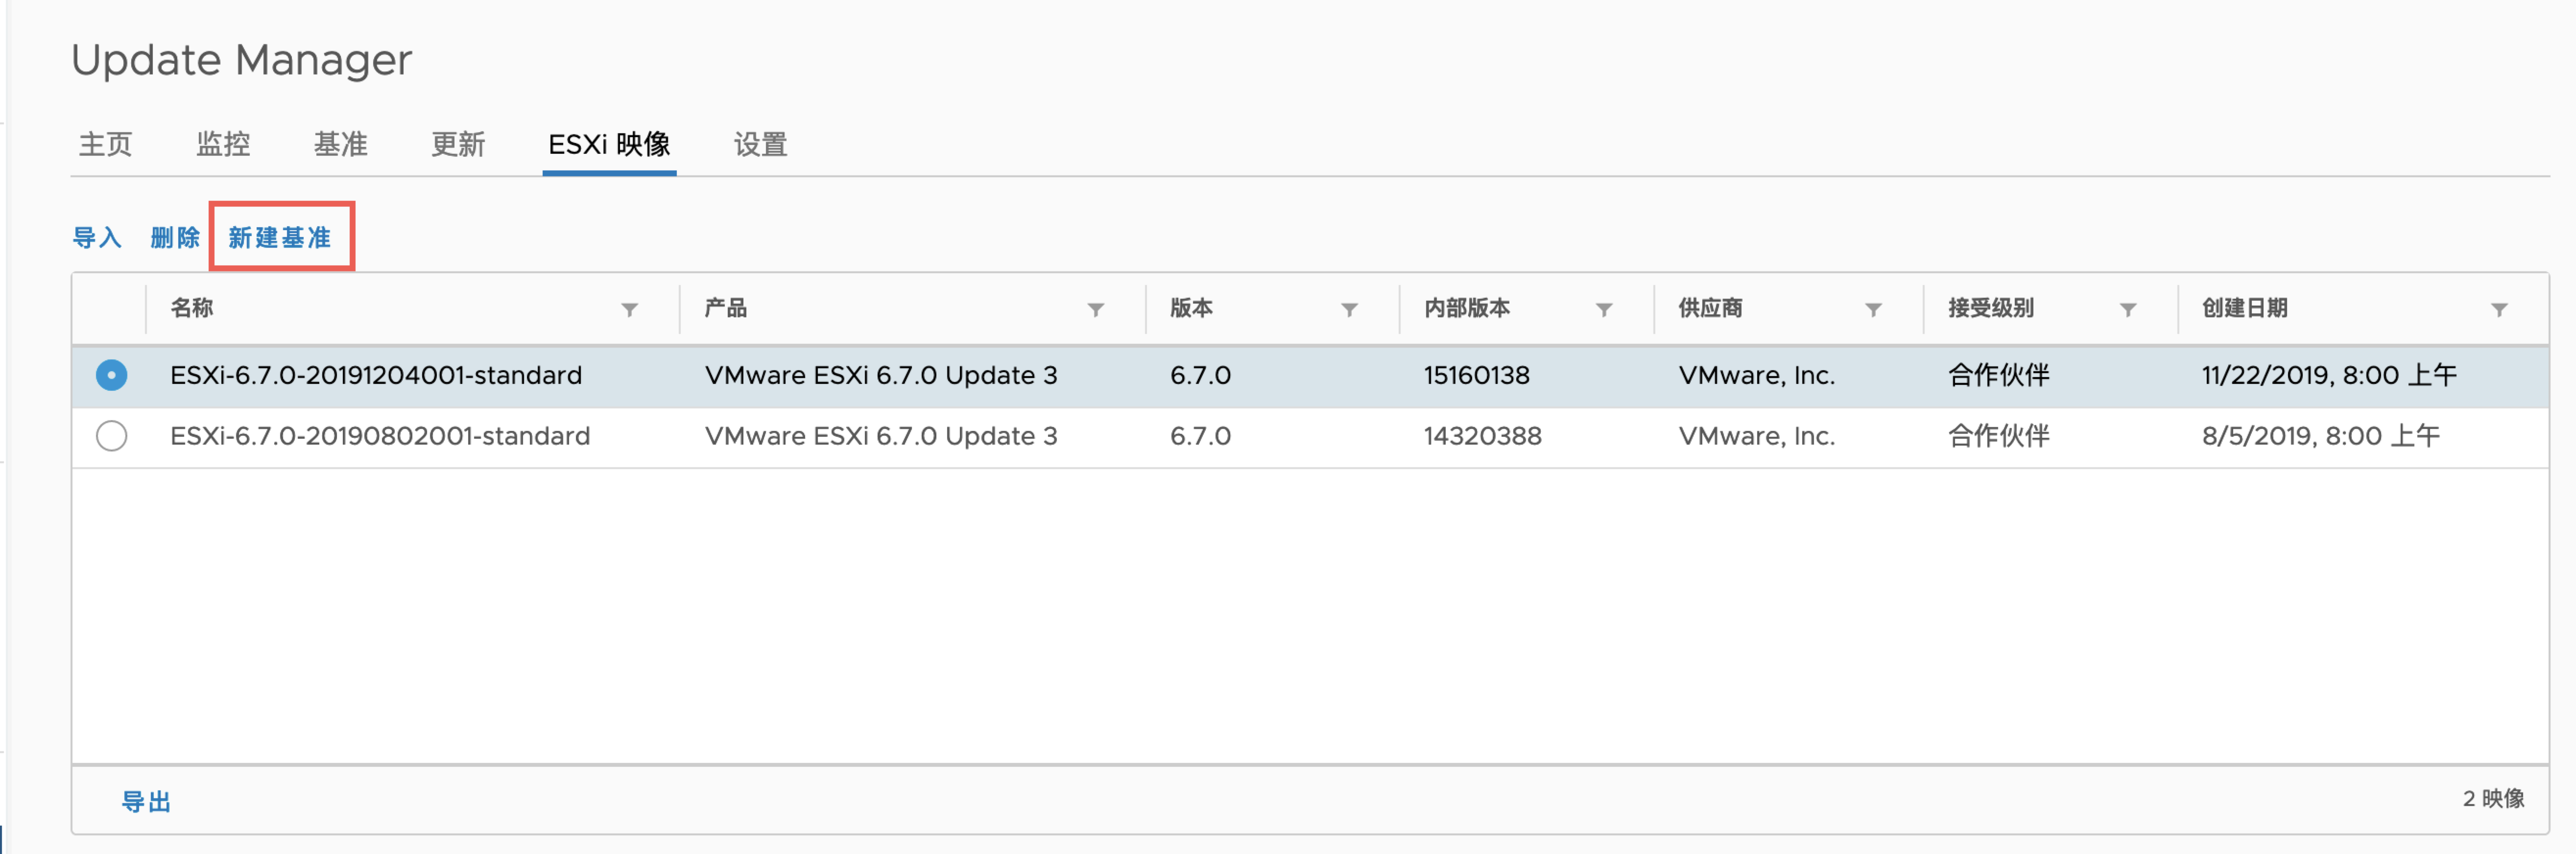
Task: Click 新建基准 button
Action: click(x=280, y=238)
